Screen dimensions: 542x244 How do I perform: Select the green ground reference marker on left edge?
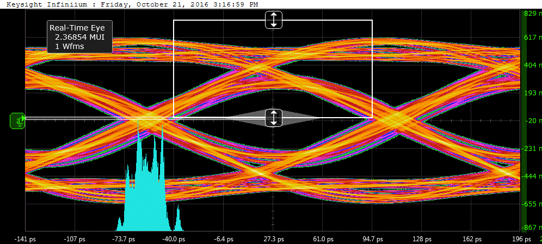[18, 120]
